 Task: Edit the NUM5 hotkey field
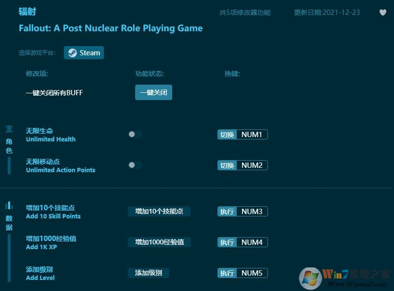(x=252, y=273)
